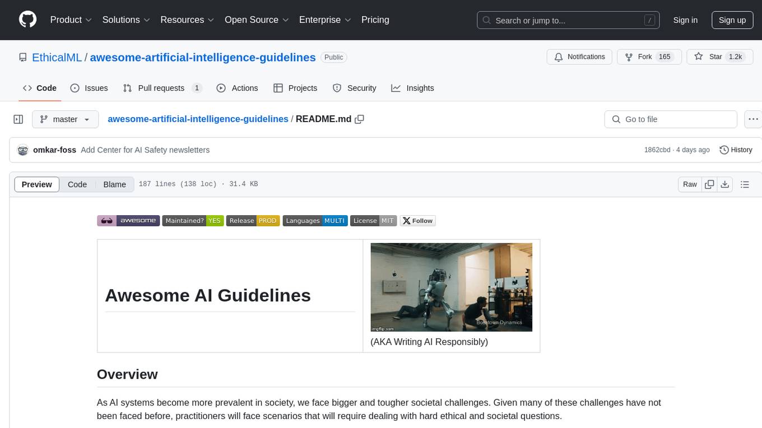Open commit 1862cbd
The image size is (762, 428).
[x=658, y=150]
